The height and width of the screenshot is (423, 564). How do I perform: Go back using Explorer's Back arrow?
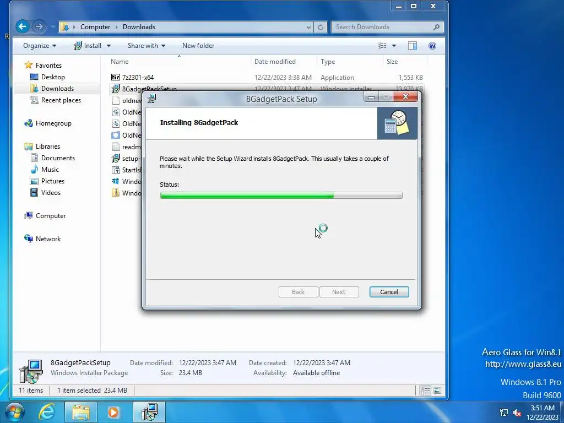(22, 26)
